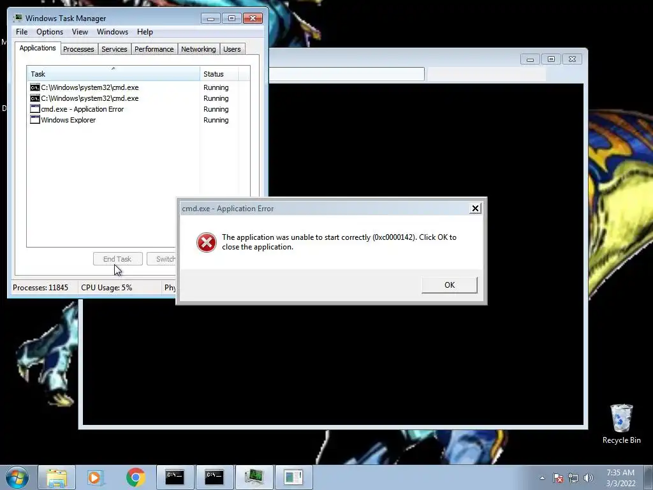Select the cmd.exe - Application Error task

click(138, 109)
